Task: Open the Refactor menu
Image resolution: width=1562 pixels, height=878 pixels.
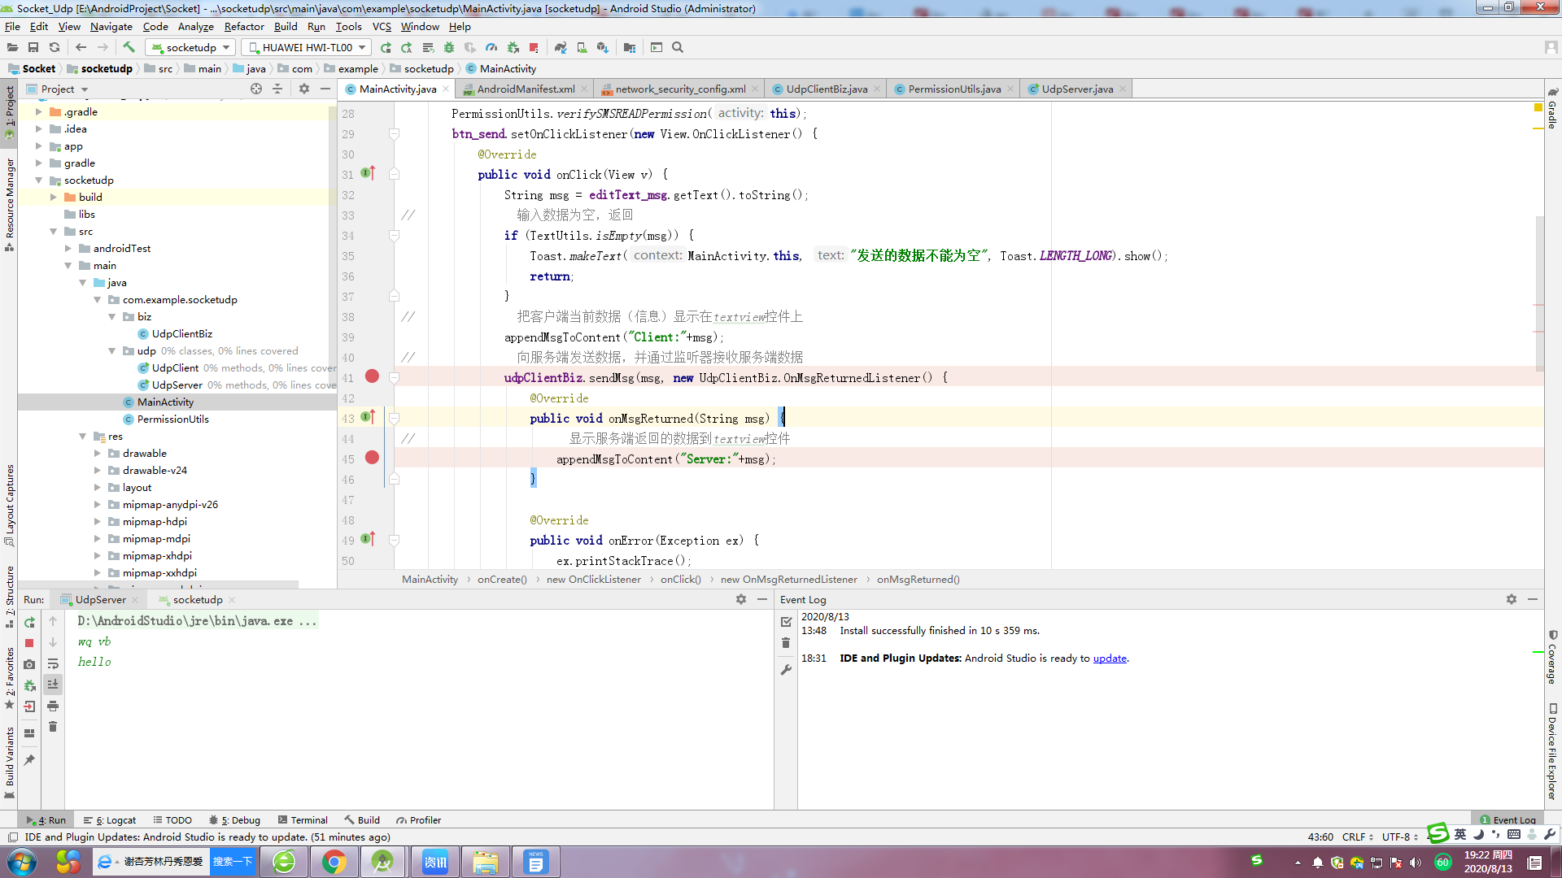Action: pos(244,26)
